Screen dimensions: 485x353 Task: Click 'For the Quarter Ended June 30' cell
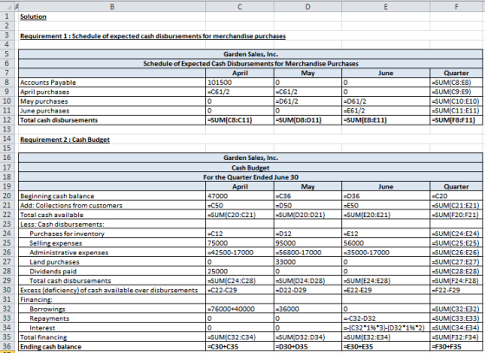click(x=250, y=177)
